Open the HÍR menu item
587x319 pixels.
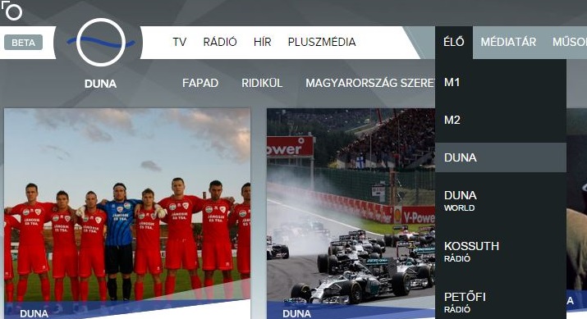[x=262, y=42]
